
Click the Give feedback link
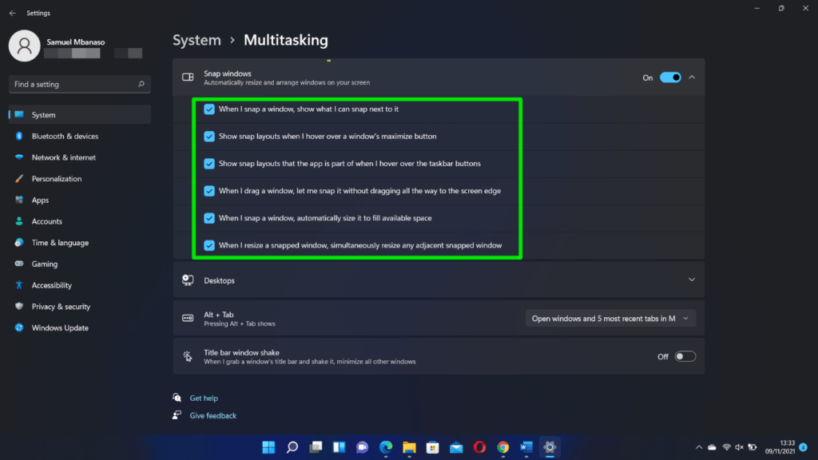pyautogui.click(x=210, y=415)
